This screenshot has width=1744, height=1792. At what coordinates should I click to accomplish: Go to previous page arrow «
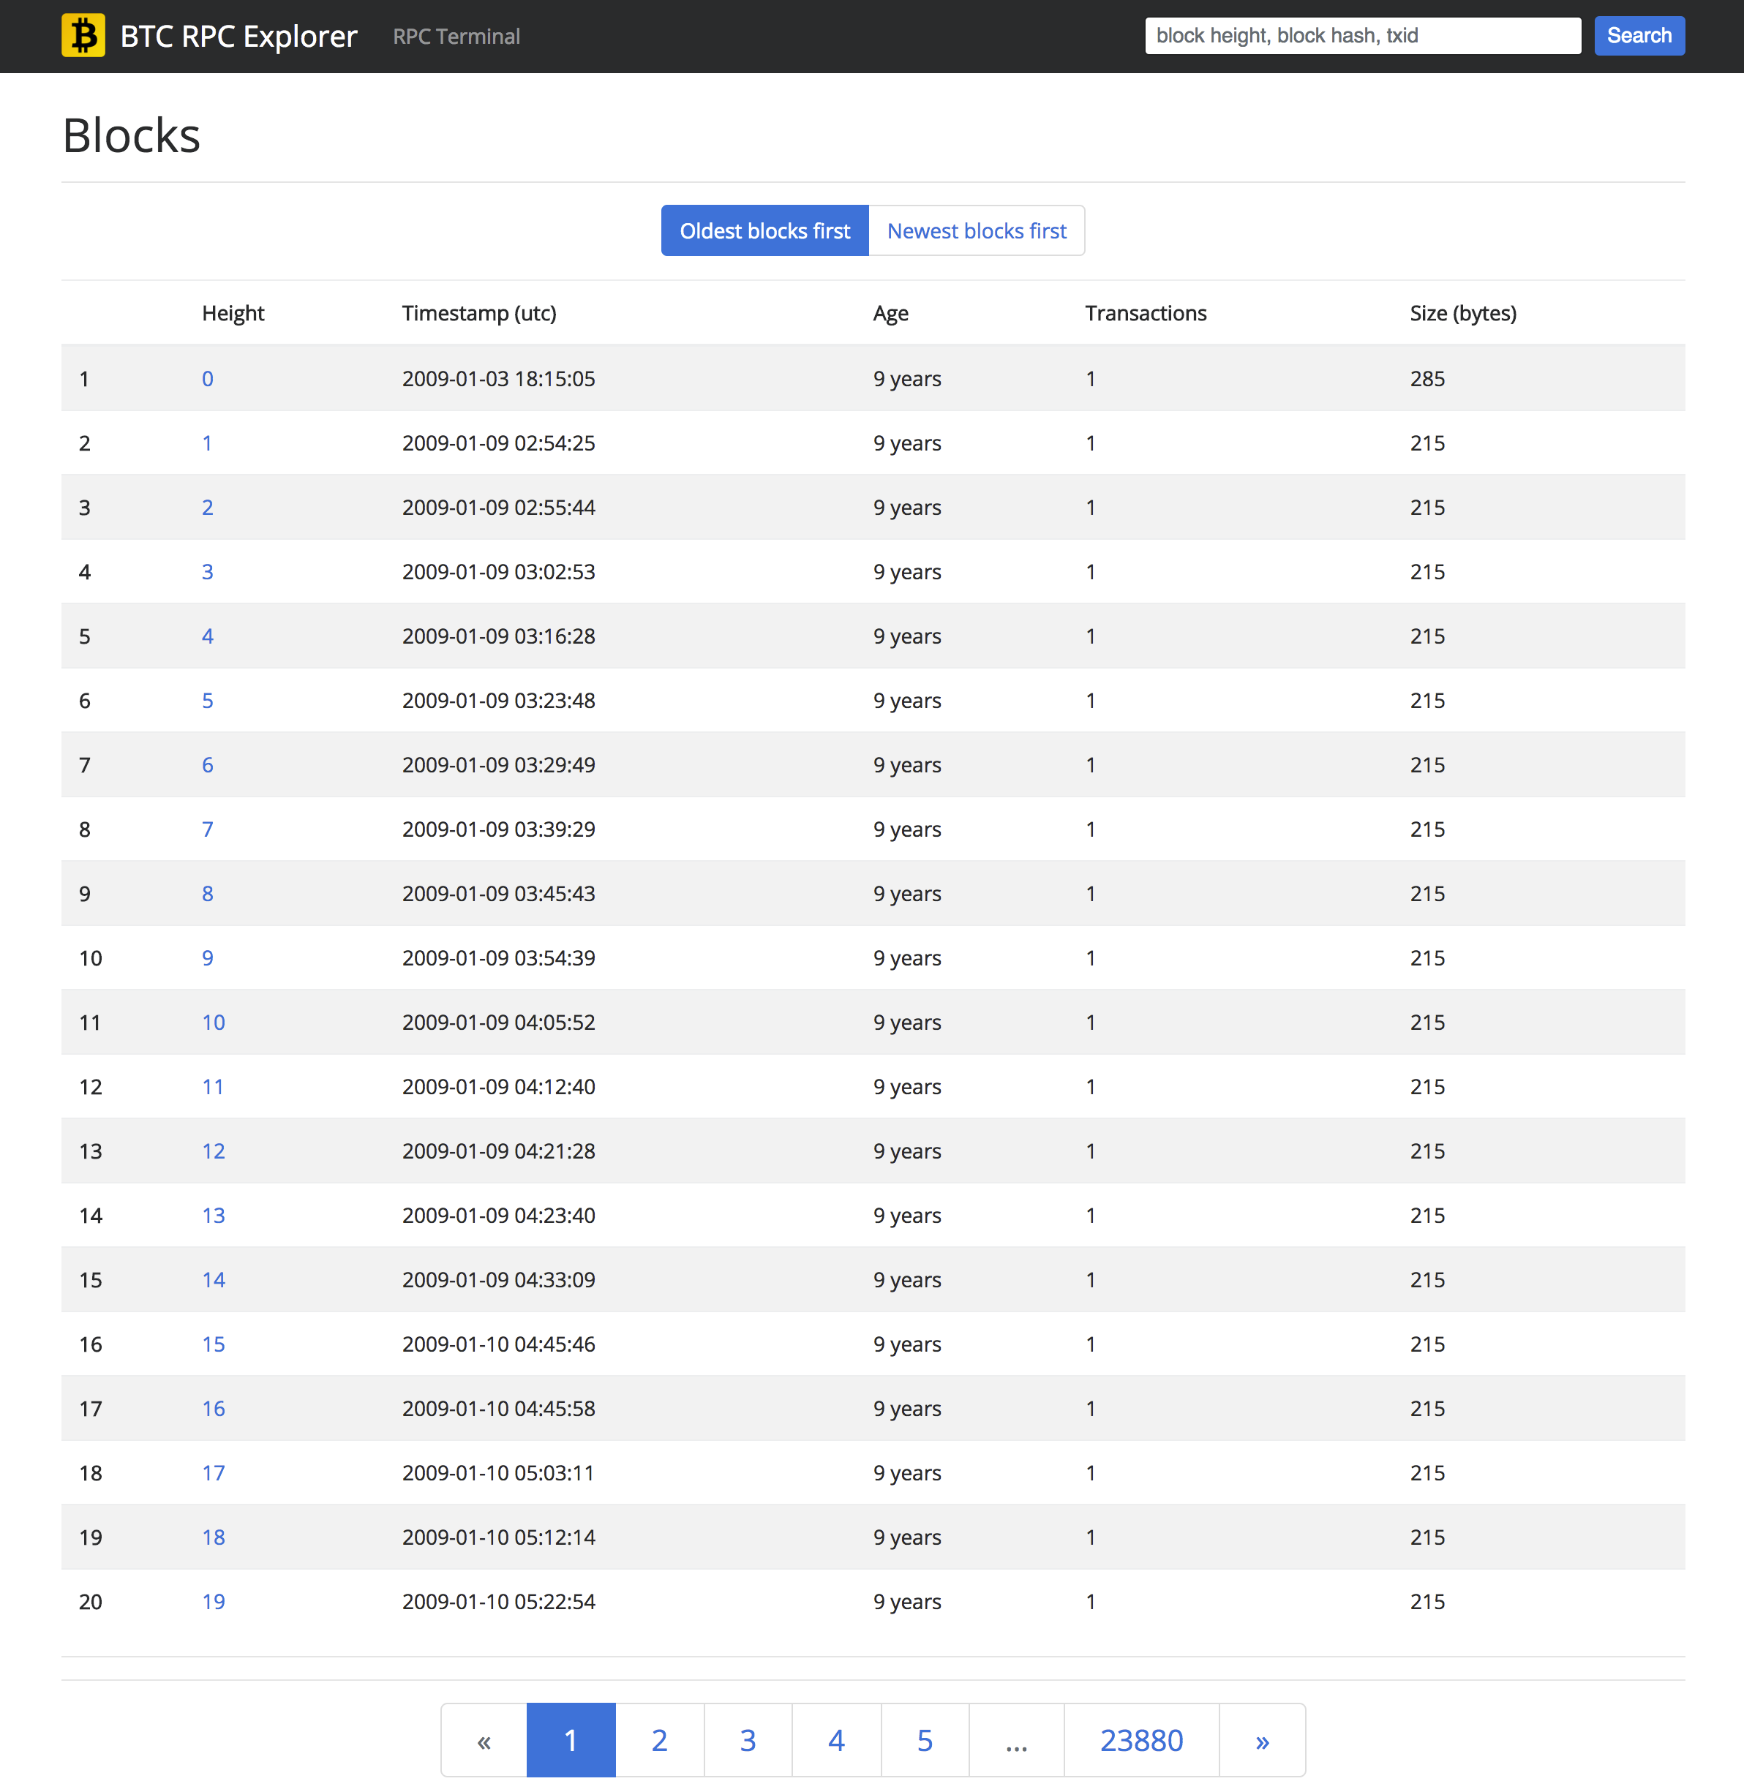coord(484,1741)
